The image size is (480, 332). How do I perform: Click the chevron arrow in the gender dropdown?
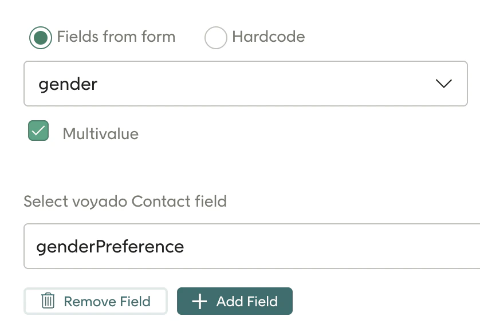tap(444, 84)
